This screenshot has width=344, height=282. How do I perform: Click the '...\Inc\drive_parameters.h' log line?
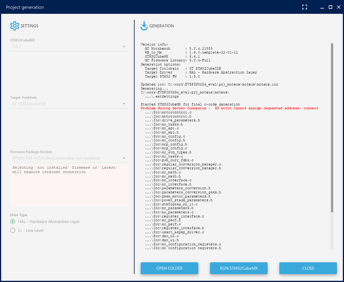pyautogui.click(x=173, y=121)
